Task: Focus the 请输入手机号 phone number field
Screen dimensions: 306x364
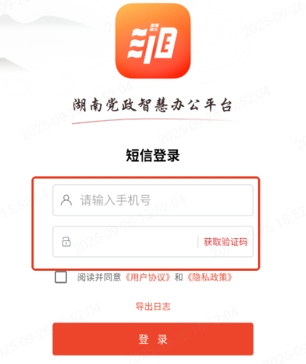Action: pos(153,200)
